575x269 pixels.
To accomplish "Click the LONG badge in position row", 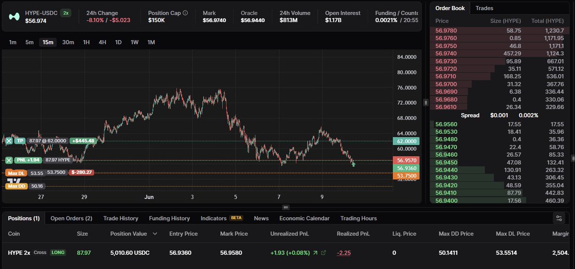I will [58, 252].
